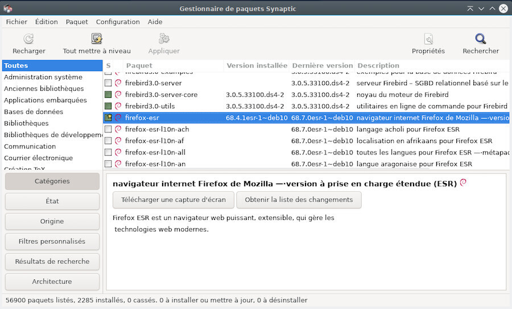Sort by the Description column header

(378, 65)
